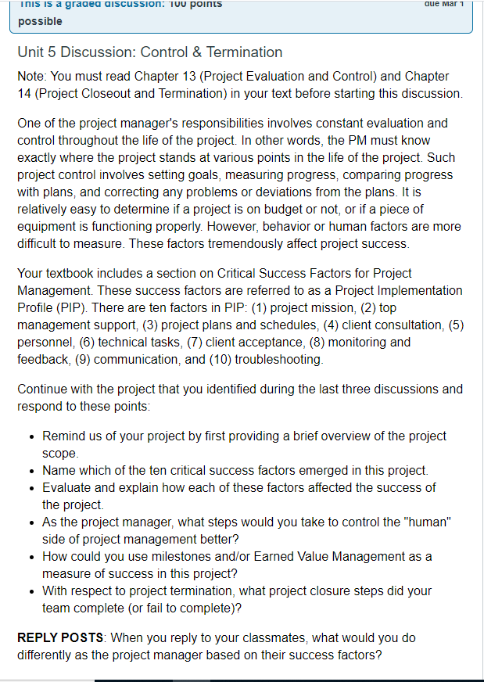Screen dimensions: 484x682
Task: Click the "Critical Success Factors for Project" phrase
Action: [x=314, y=273]
